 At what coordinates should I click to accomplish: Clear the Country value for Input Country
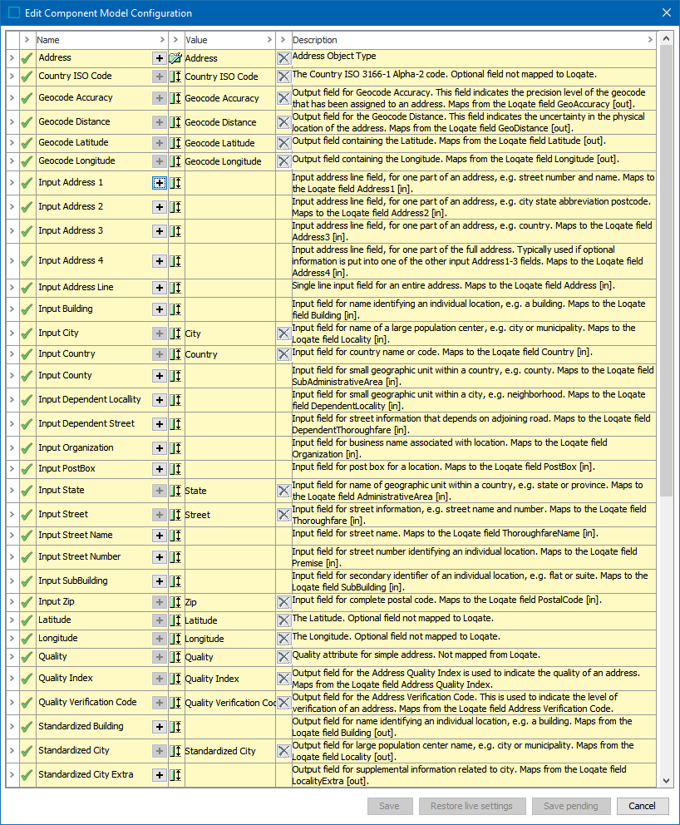283,354
